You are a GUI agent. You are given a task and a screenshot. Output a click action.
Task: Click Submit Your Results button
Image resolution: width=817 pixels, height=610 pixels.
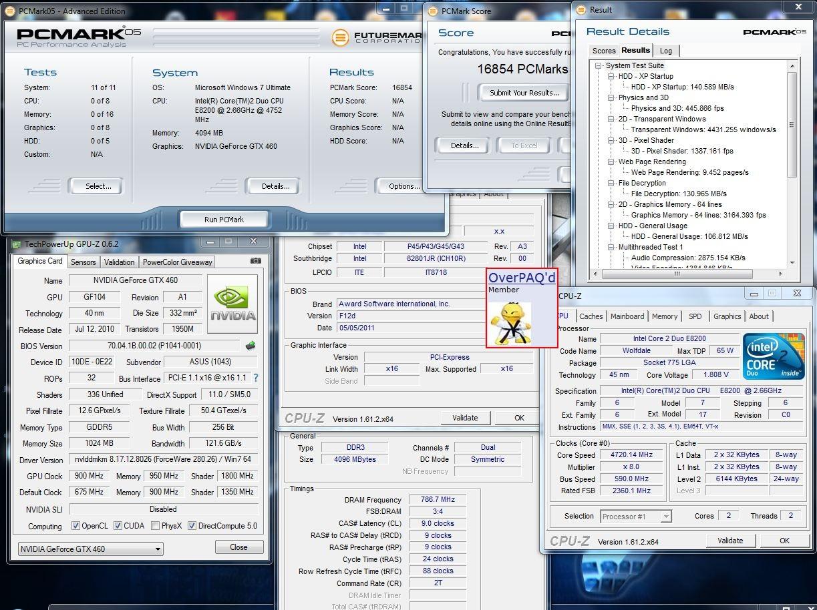pos(524,93)
